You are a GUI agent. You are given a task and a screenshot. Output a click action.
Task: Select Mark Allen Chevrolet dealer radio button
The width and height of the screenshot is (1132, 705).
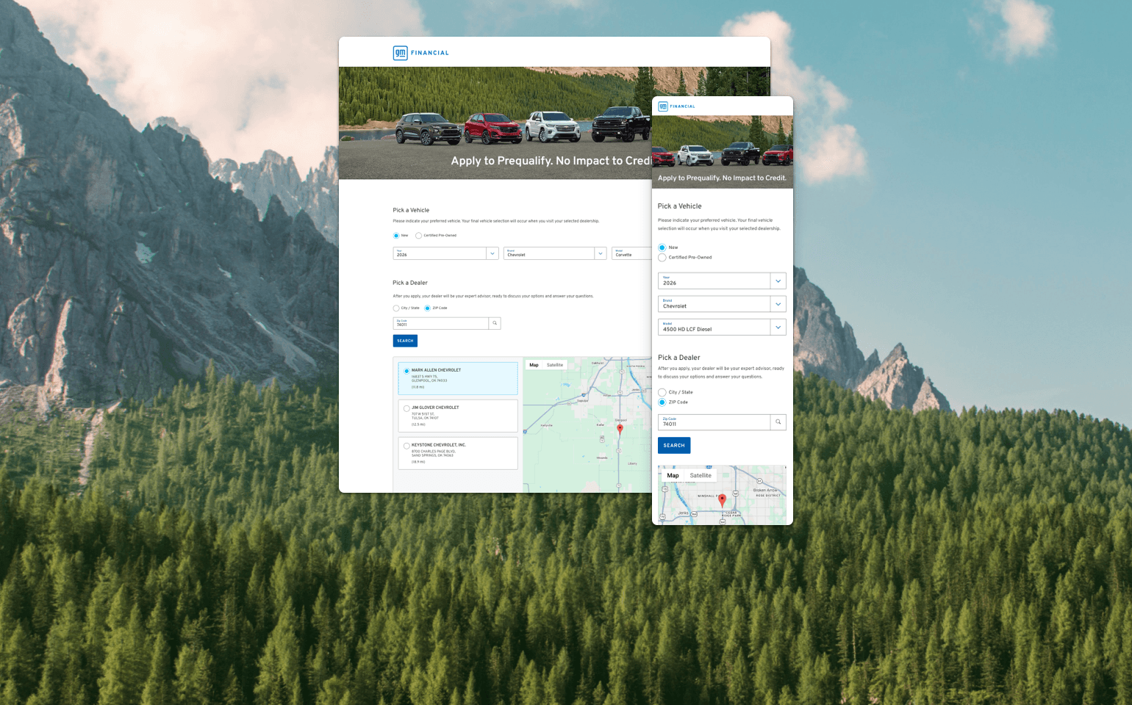click(406, 371)
